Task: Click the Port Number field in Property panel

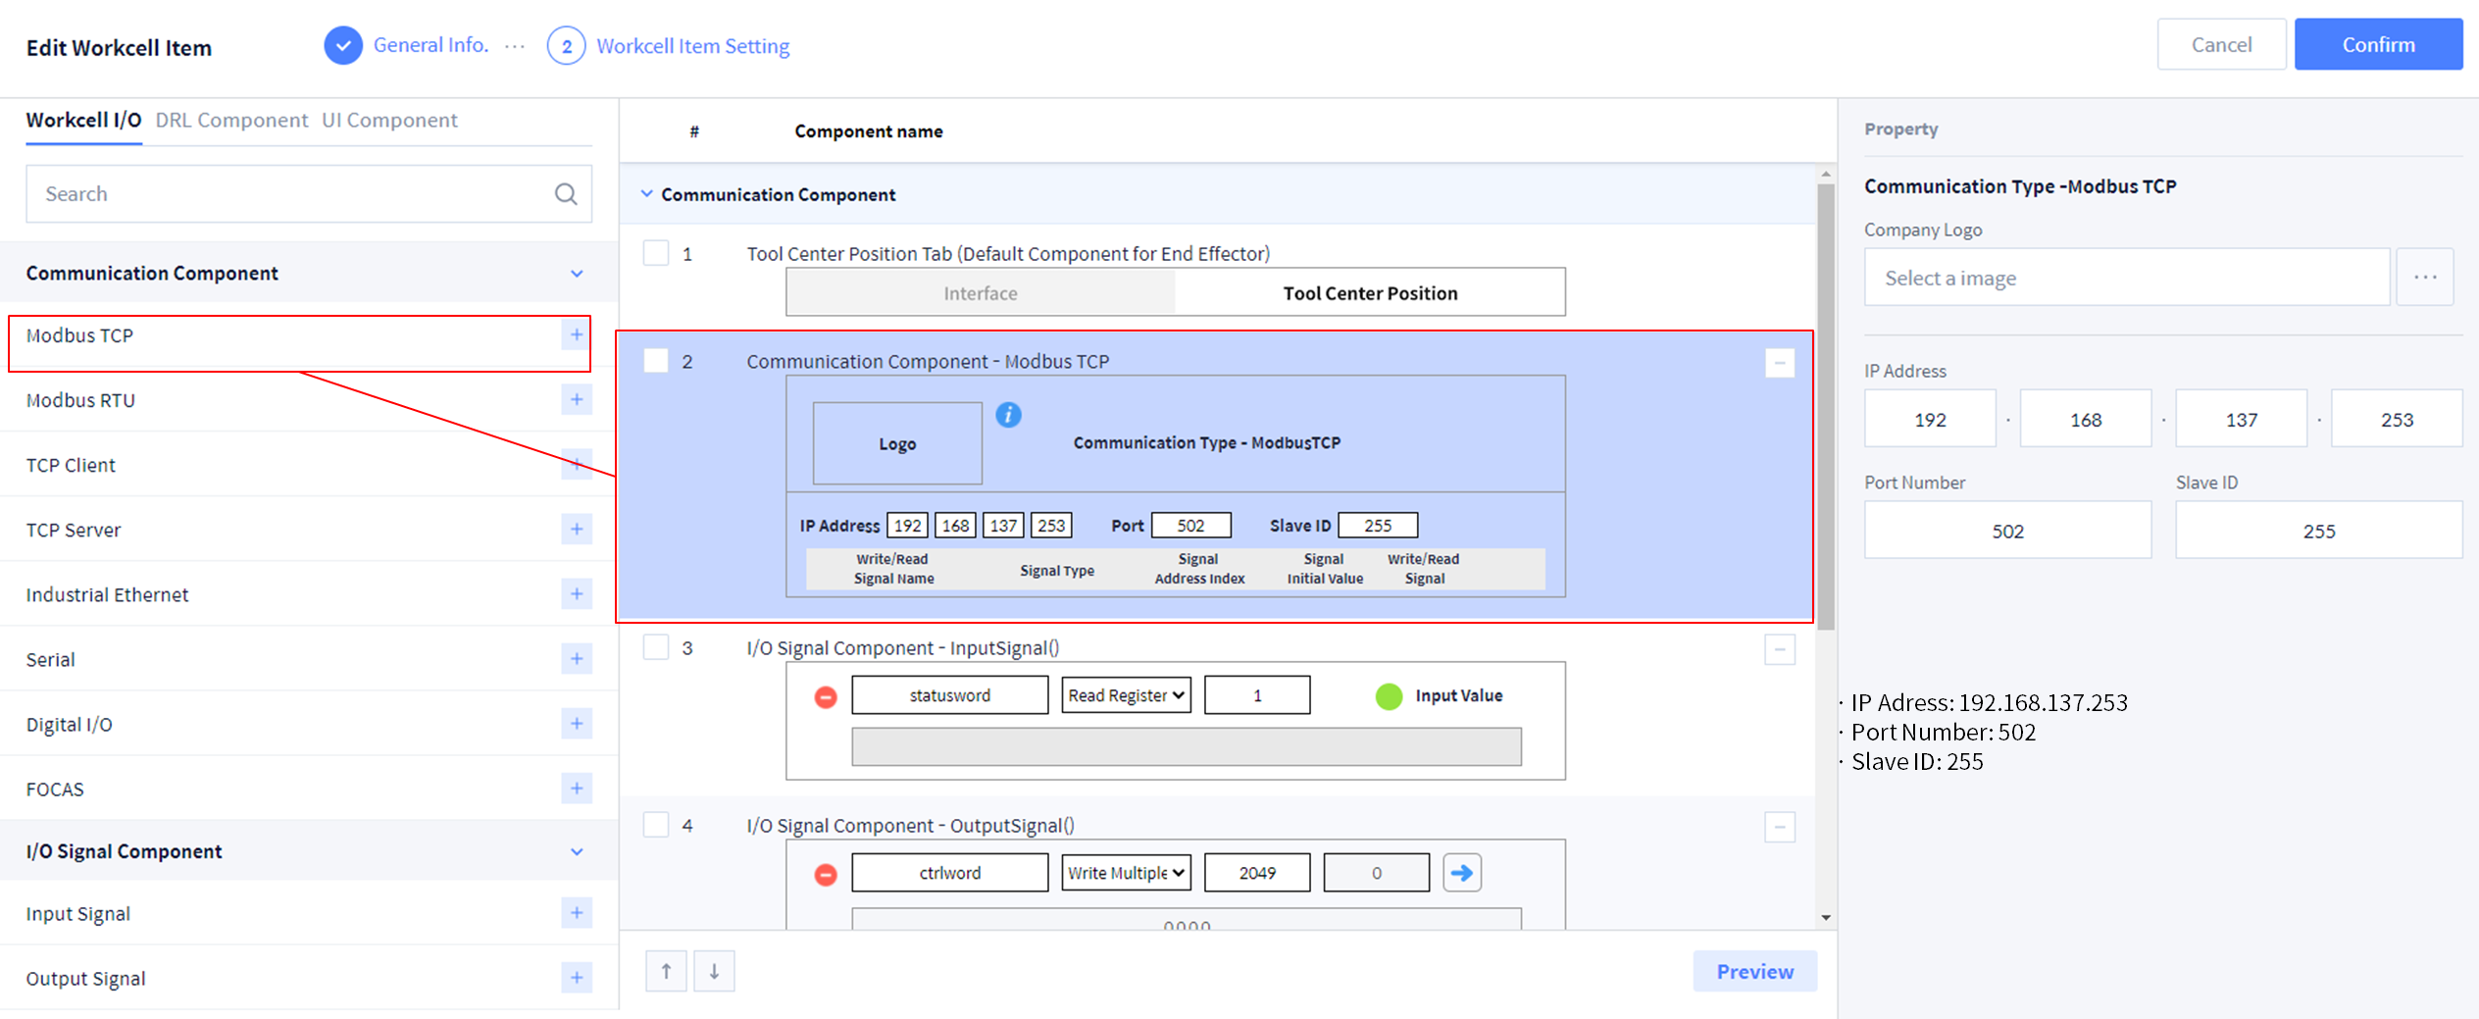Action: [x=2007, y=531]
